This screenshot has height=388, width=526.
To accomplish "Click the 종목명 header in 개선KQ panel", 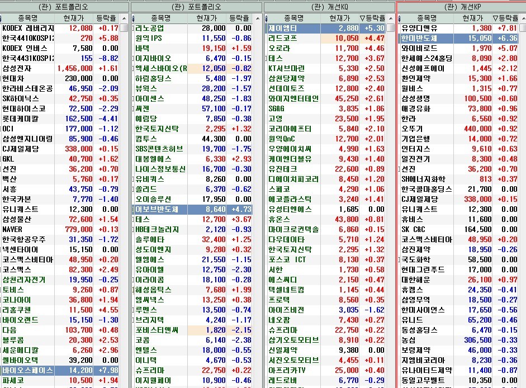I will [293, 18].
